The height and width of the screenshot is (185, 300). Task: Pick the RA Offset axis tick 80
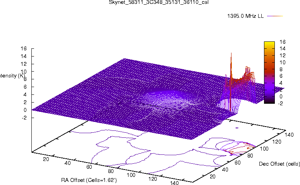tap(111, 171)
